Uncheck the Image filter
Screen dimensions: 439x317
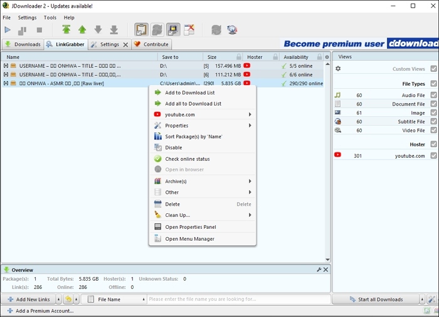point(434,113)
